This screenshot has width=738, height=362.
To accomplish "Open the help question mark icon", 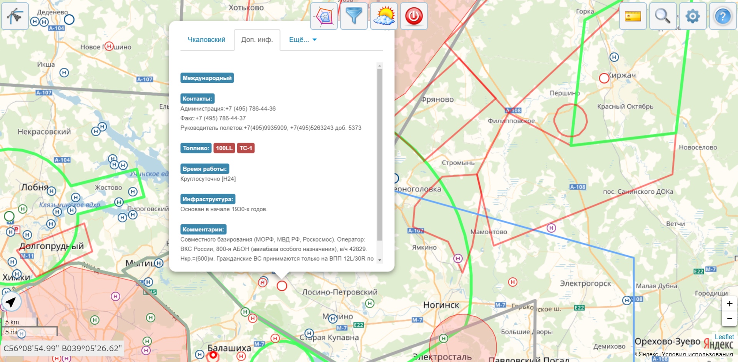I will (x=723, y=16).
